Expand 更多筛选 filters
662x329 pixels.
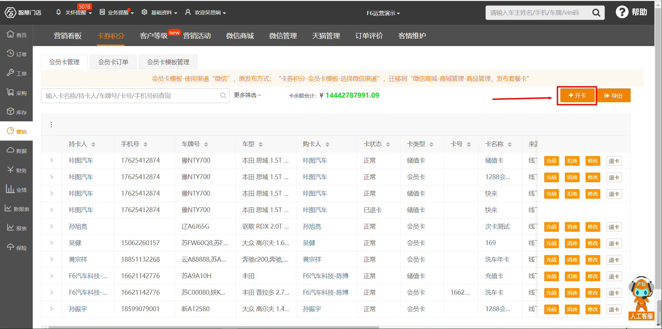[247, 95]
